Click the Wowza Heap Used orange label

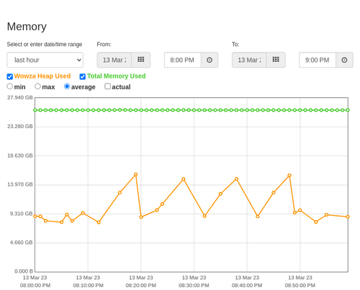point(42,76)
